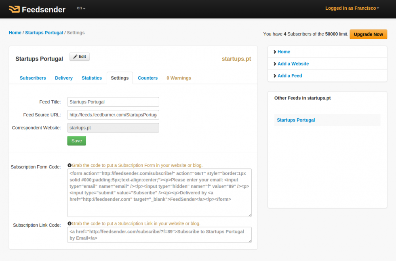The image size is (396, 261).
Task: Select the Settings tab
Action: tap(120, 78)
